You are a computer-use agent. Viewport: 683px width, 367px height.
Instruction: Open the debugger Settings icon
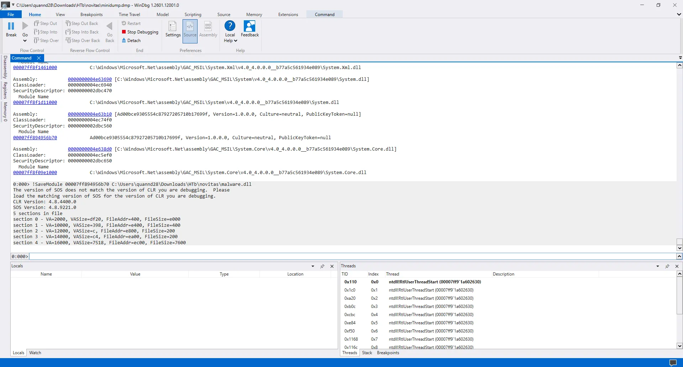[173, 27]
